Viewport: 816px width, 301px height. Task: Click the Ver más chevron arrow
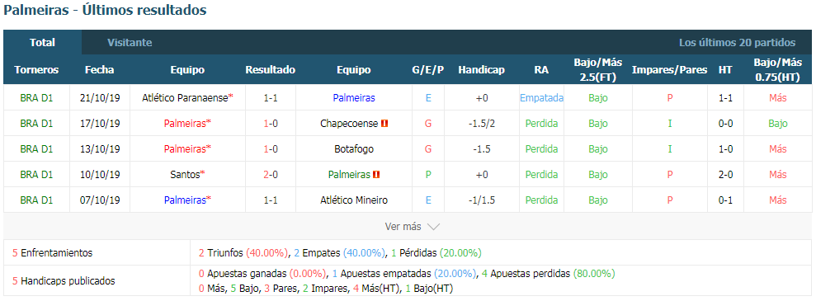point(433,227)
